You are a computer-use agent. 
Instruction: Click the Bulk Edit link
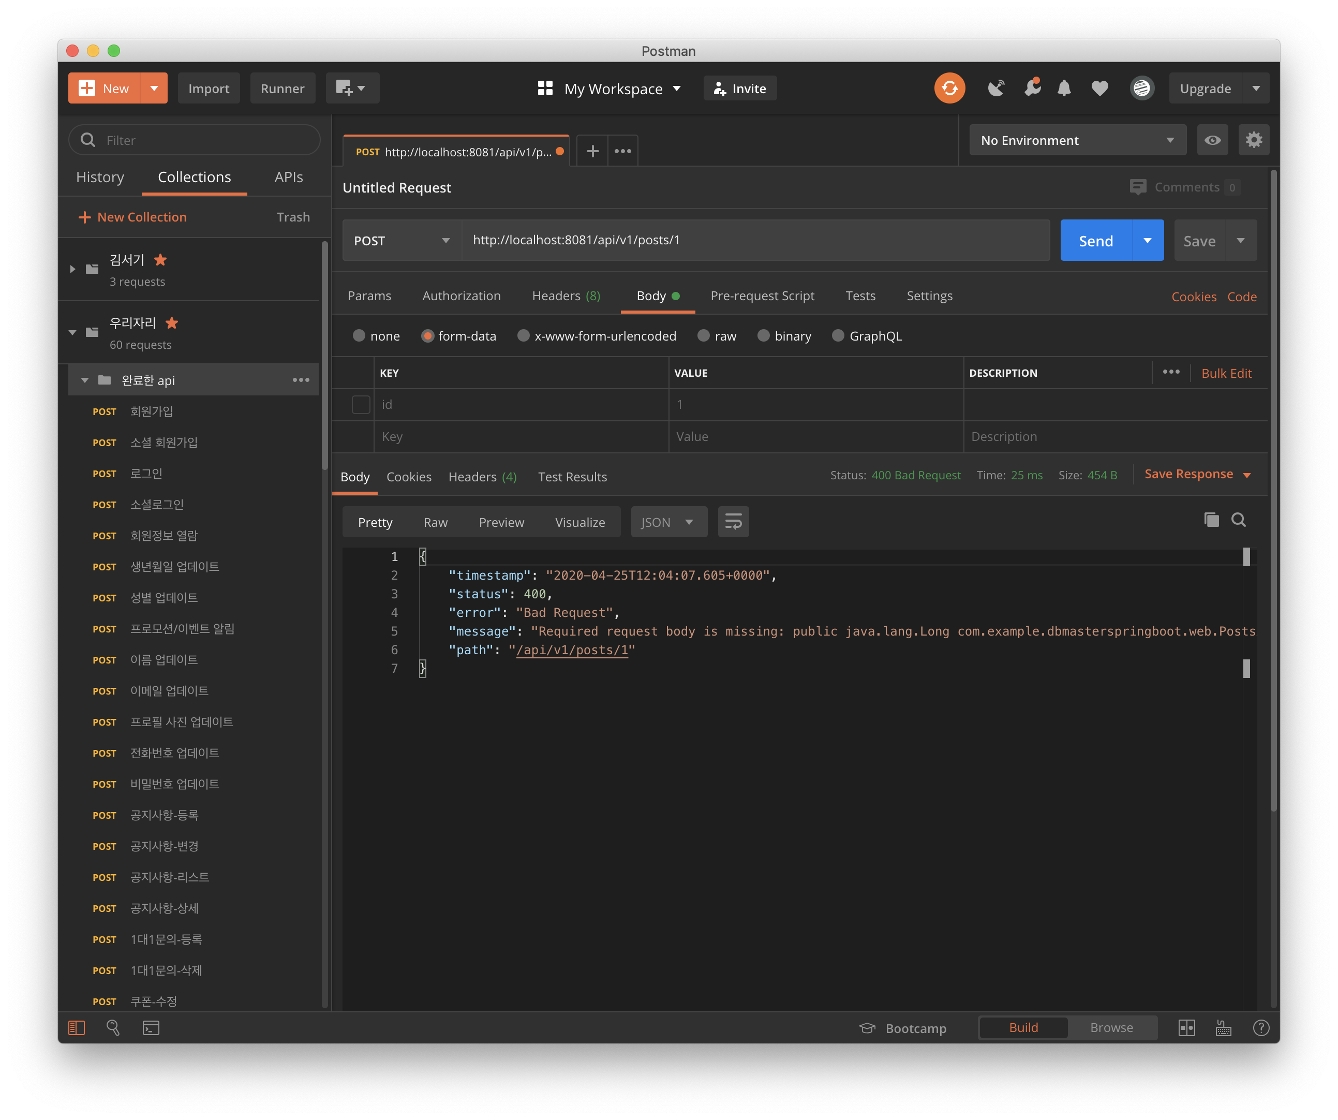(1226, 374)
